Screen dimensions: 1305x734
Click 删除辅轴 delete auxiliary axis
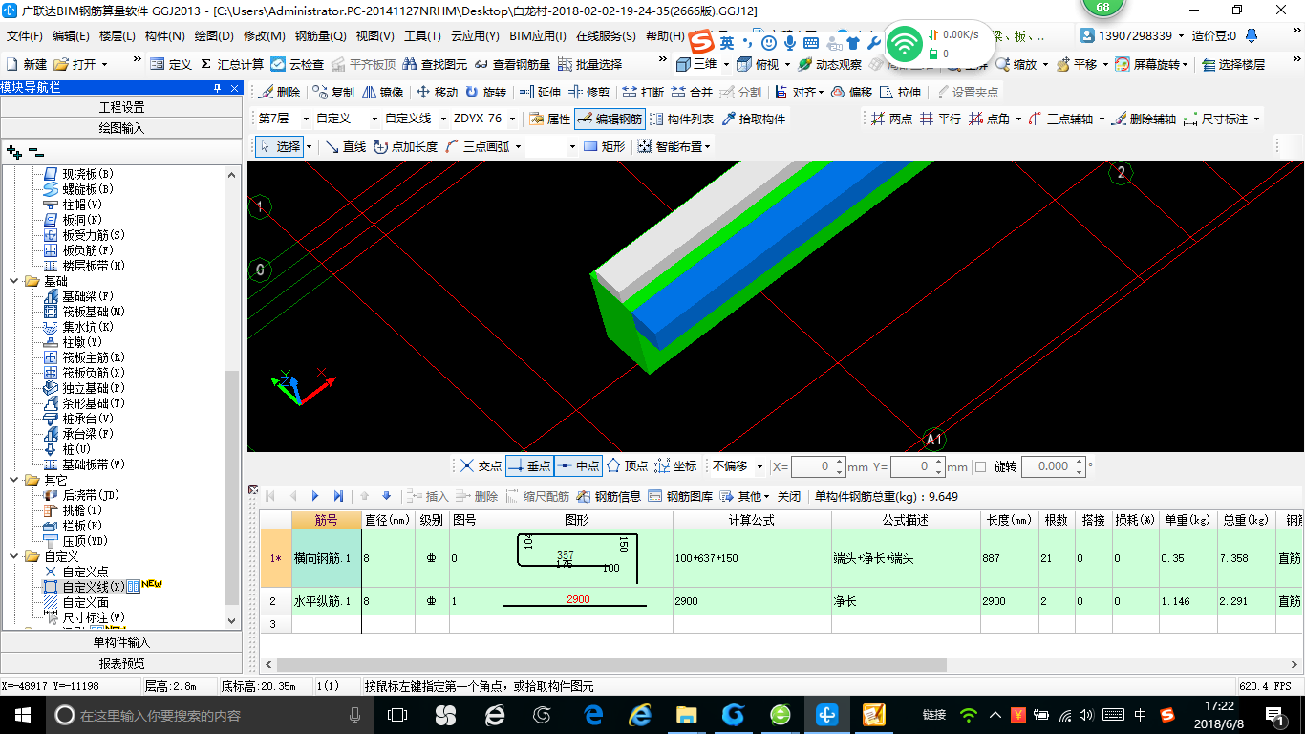pyautogui.click(x=1143, y=119)
